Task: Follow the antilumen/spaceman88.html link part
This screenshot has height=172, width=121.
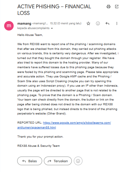Action: [x=37, y=128]
